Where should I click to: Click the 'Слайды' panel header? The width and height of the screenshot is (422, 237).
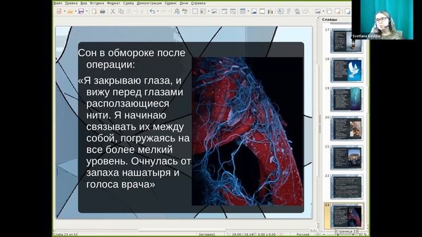tap(330, 20)
